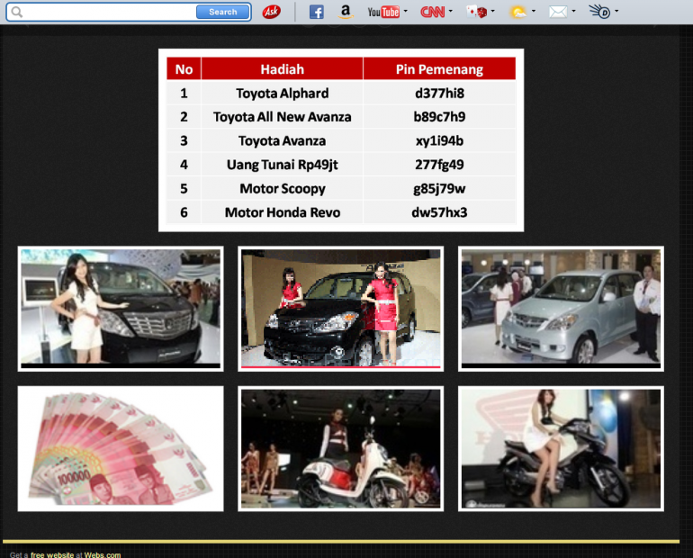The image size is (693, 558).
Task: Open the games cards-and-dice icon
Action: (476, 12)
